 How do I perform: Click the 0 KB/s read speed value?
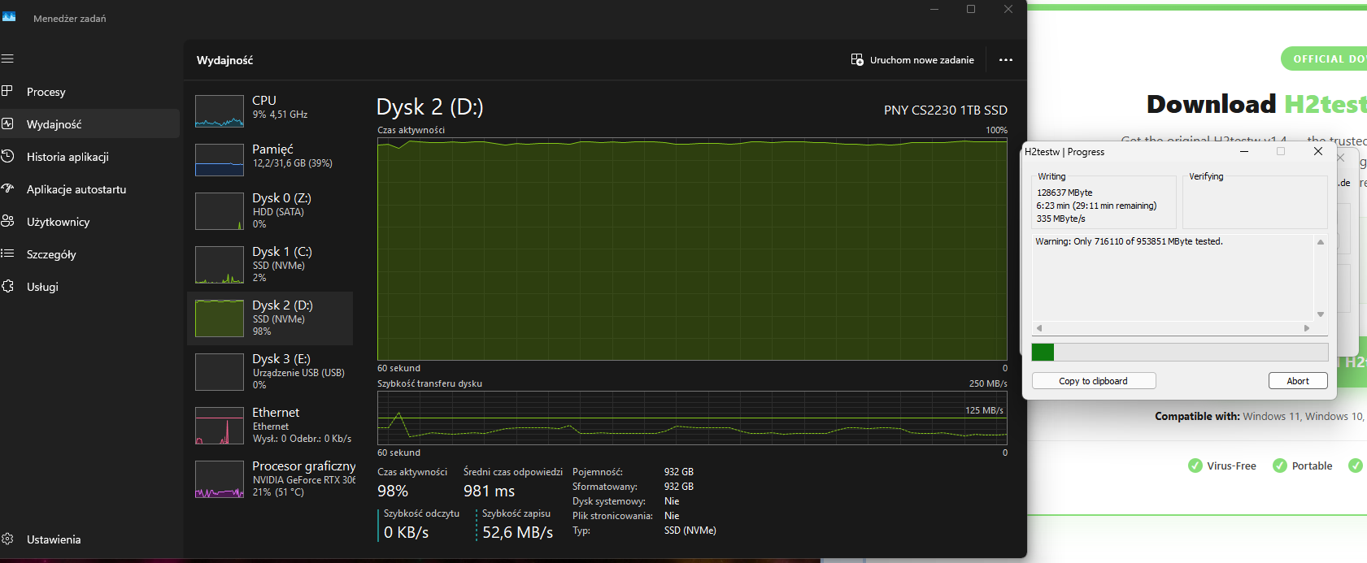[406, 532]
